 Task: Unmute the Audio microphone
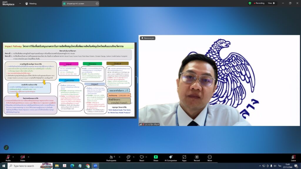click(x=8, y=158)
